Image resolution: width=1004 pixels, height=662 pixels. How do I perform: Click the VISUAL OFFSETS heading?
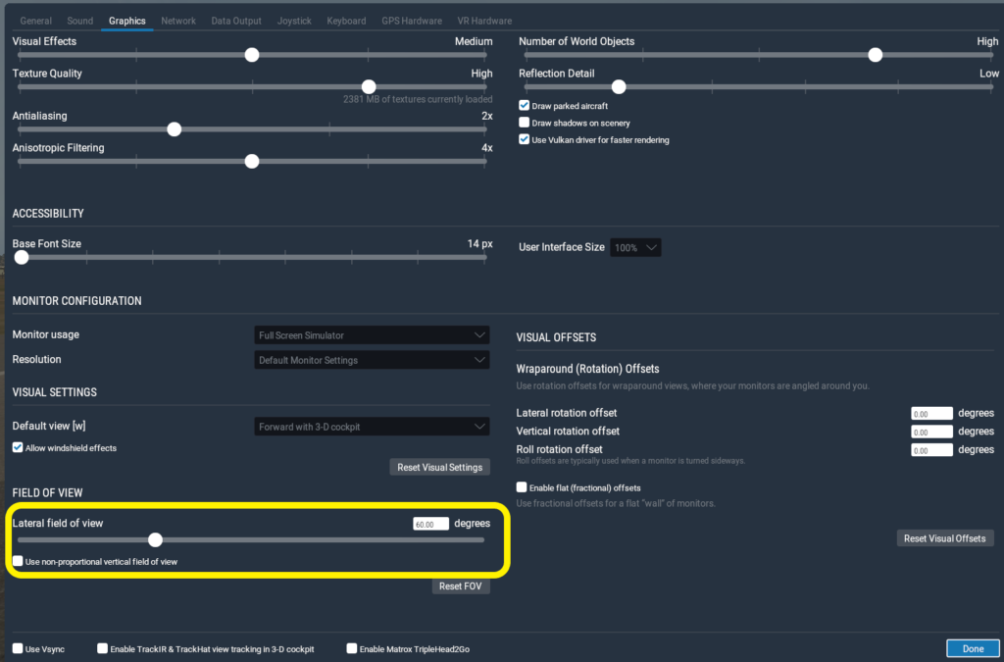pos(556,337)
